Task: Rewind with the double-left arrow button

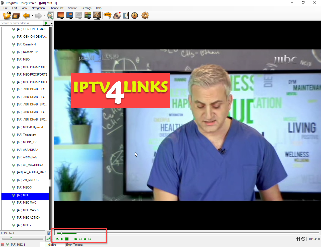Action: pyautogui.click(x=80, y=239)
